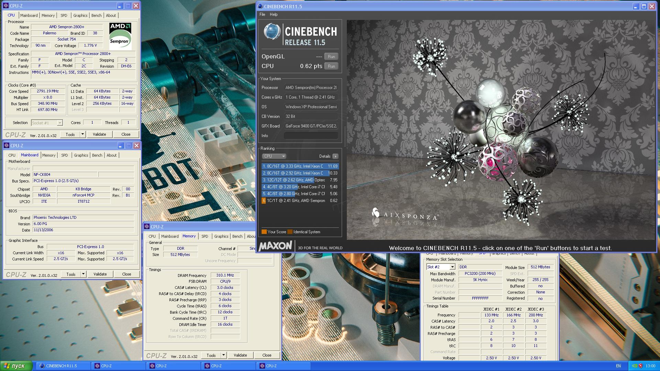Click the EN language indicator in taskbar
The width and height of the screenshot is (660, 371).
(618, 366)
